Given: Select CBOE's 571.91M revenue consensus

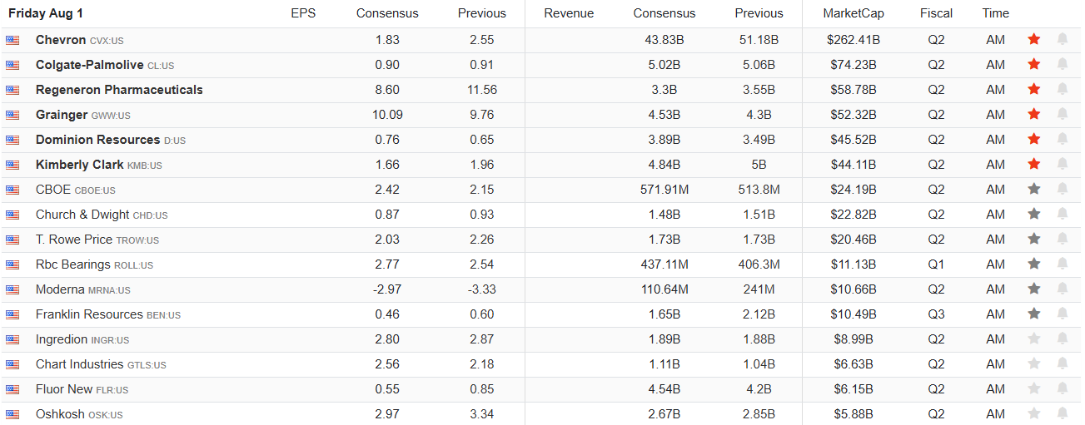Looking at the screenshot, I should (x=664, y=190).
